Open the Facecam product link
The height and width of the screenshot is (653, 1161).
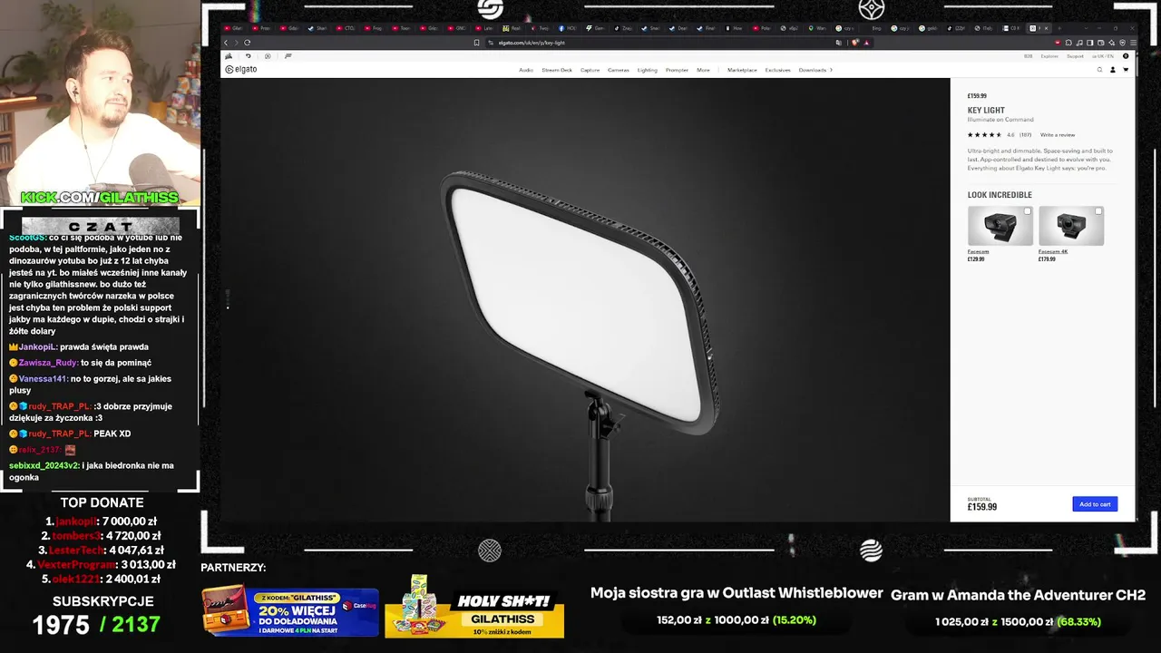coord(978,251)
